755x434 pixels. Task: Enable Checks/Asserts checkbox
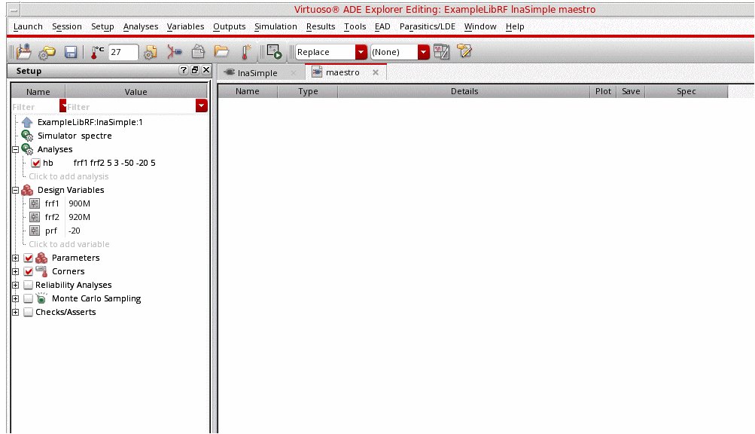point(29,312)
